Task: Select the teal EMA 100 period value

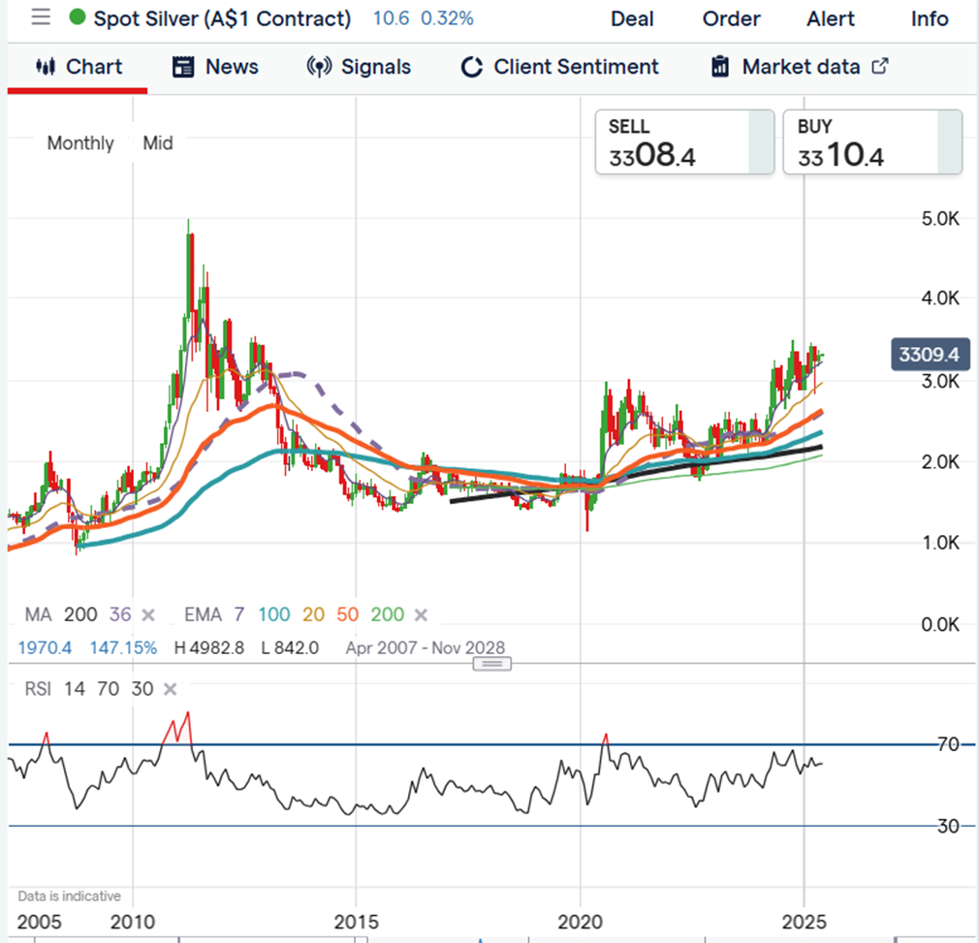Action: click(x=274, y=614)
